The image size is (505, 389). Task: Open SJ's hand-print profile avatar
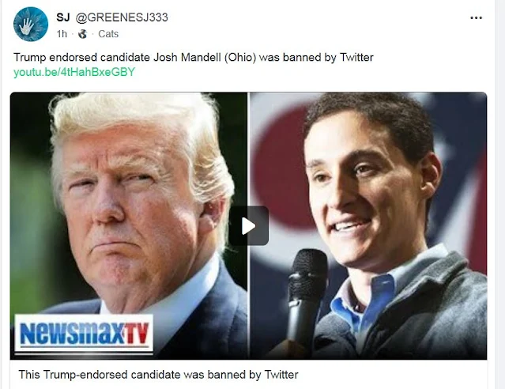pos(31,25)
